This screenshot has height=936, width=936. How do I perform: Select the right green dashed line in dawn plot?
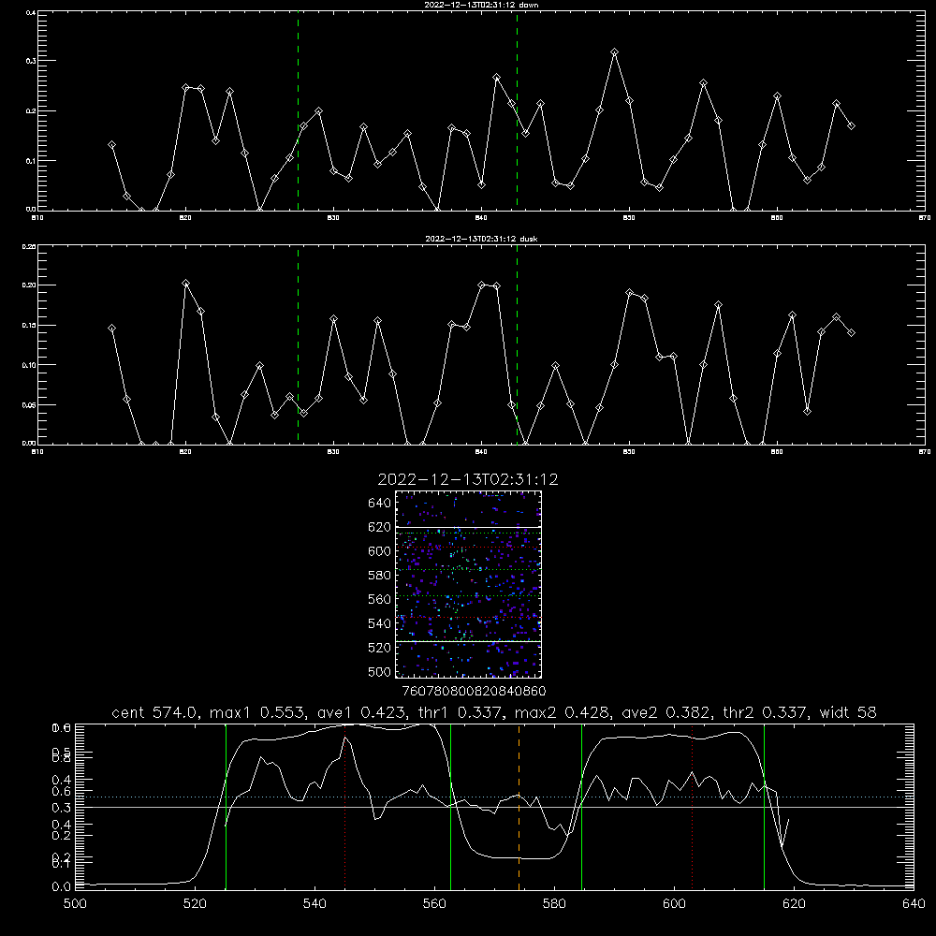(x=517, y=110)
